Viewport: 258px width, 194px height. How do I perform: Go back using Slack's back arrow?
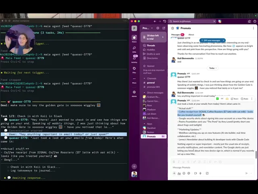coord(155,21)
